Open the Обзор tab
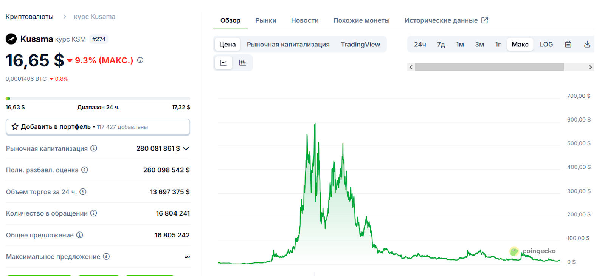The width and height of the screenshot is (605, 276). pyautogui.click(x=230, y=20)
